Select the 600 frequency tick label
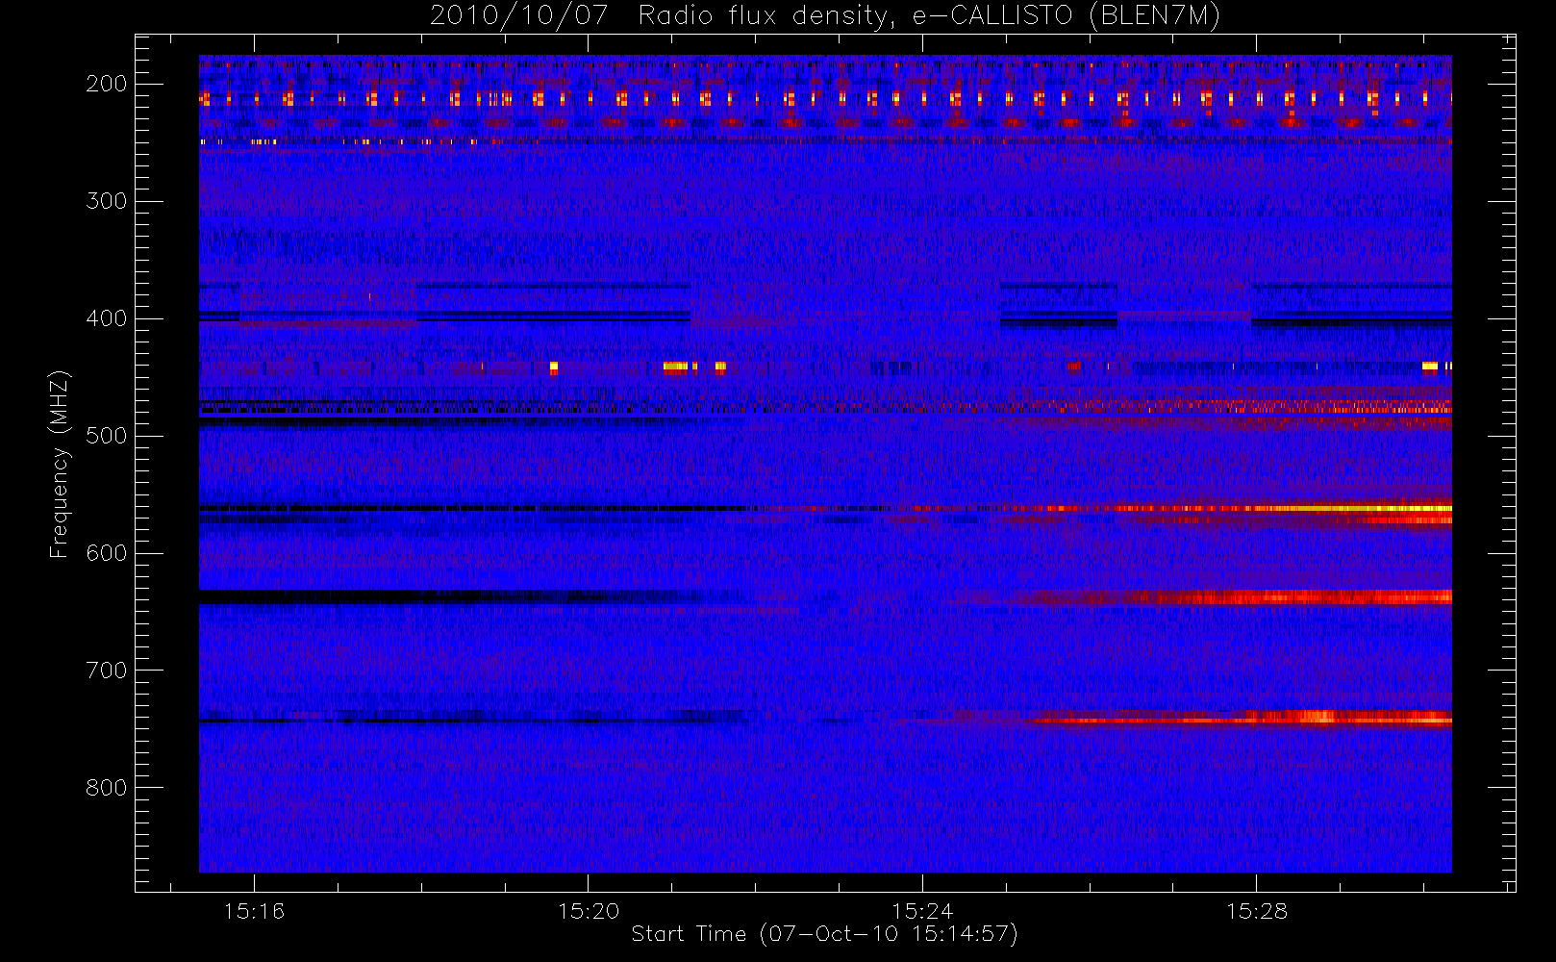The width and height of the screenshot is (1556, 962). click(x=107, y=553)
